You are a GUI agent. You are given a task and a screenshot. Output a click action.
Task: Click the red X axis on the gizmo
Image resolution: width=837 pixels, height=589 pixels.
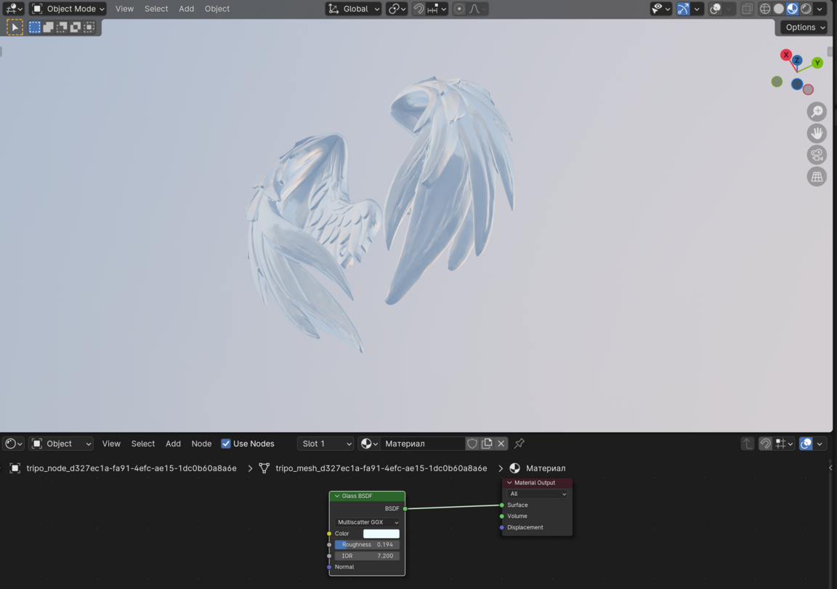click(x=785, y=55)
